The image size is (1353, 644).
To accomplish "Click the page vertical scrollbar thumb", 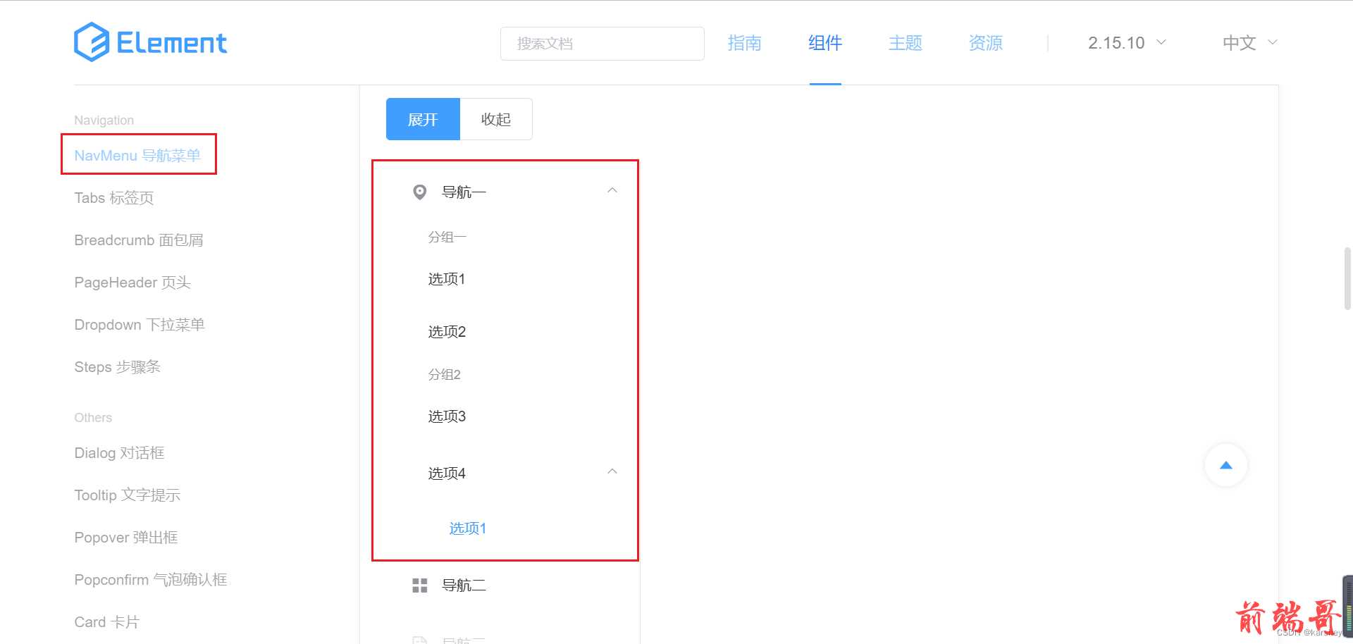I will pos(1347,278).
